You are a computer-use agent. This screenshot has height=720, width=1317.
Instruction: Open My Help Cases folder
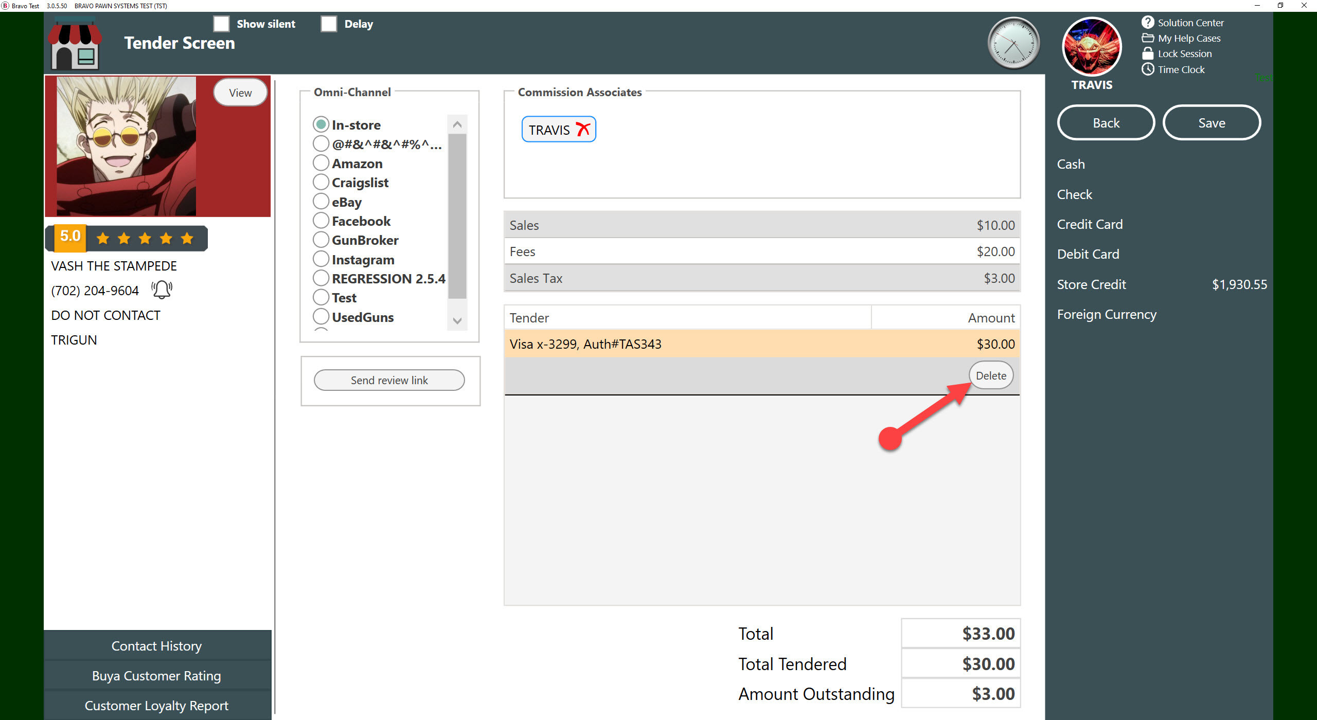pos(1148,38)
